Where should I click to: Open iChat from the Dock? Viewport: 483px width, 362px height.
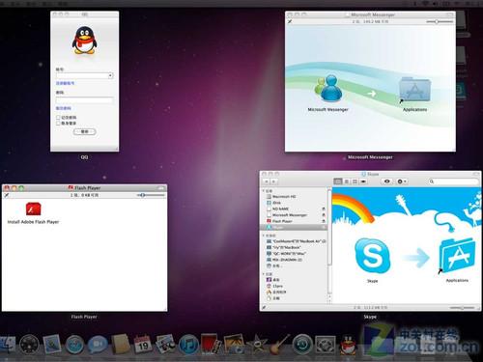98,345
